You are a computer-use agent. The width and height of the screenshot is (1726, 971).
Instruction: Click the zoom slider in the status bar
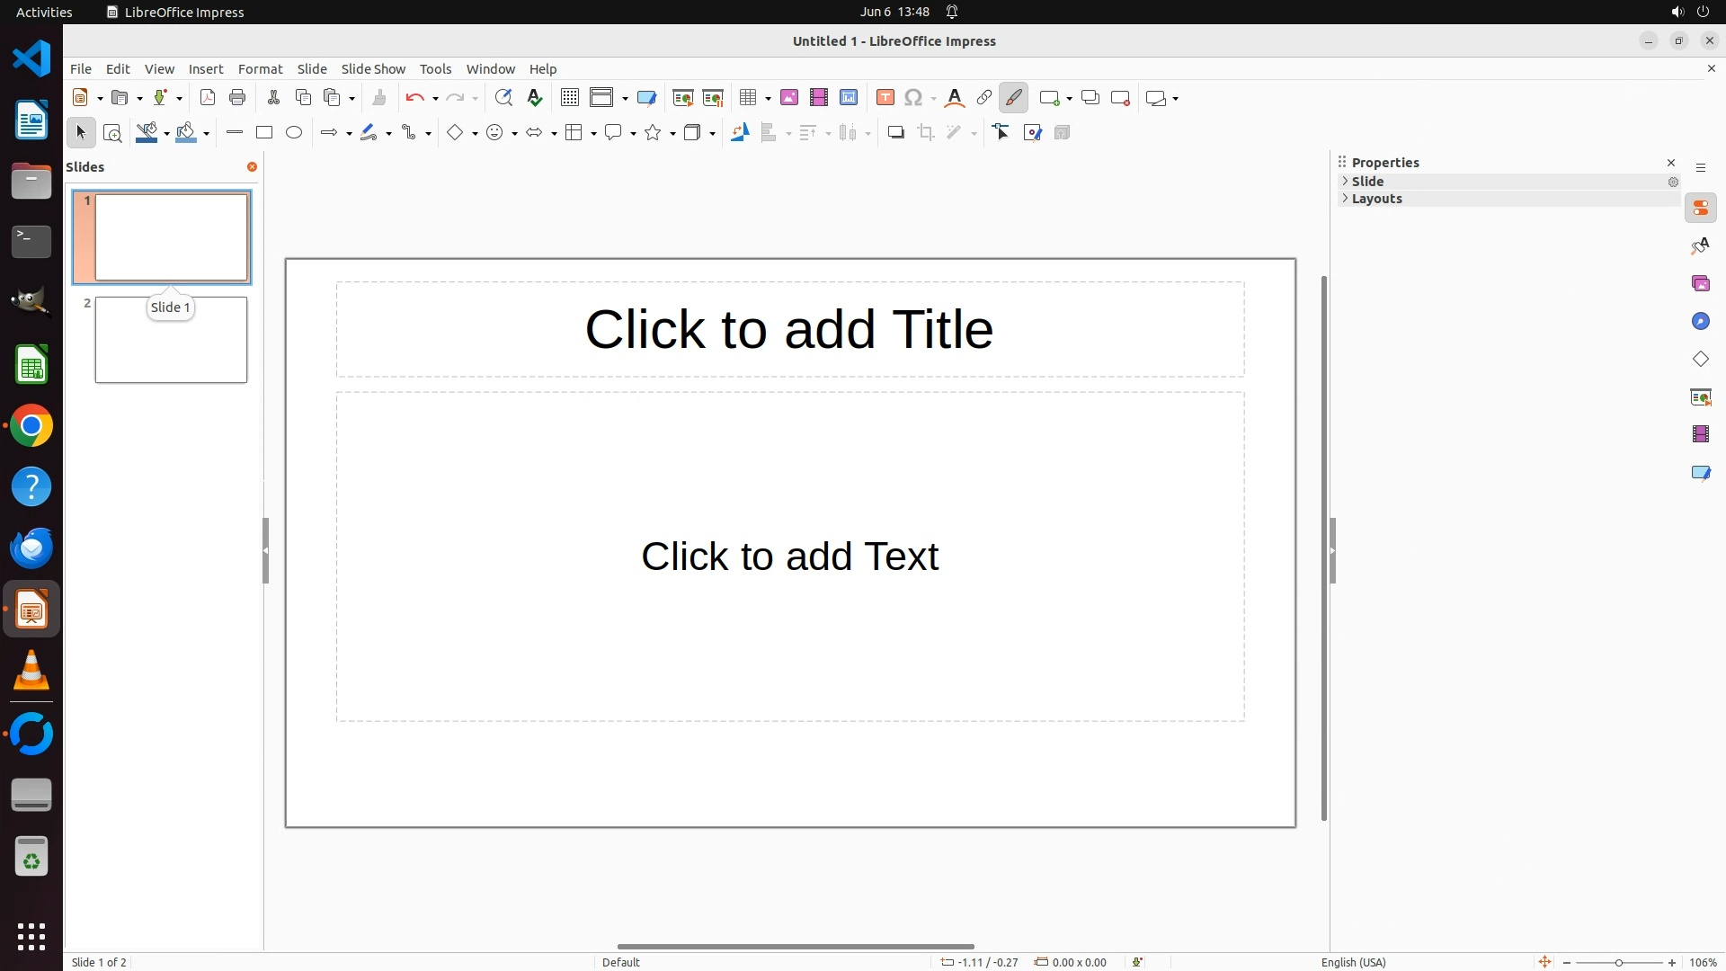[1618, 962]
